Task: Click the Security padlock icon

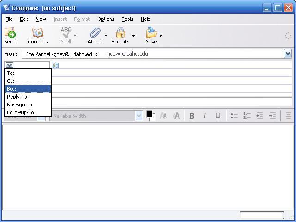Action: pos(121,33)
